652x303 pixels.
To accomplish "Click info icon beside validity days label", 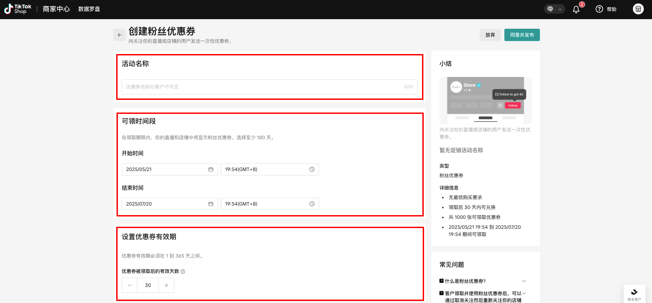I will click(x=183, y=272).
